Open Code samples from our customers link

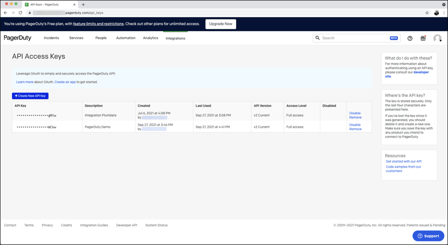(404, 169)
